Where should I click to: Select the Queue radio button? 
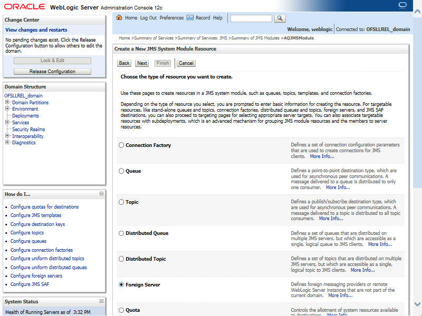[x=121, y=171]
